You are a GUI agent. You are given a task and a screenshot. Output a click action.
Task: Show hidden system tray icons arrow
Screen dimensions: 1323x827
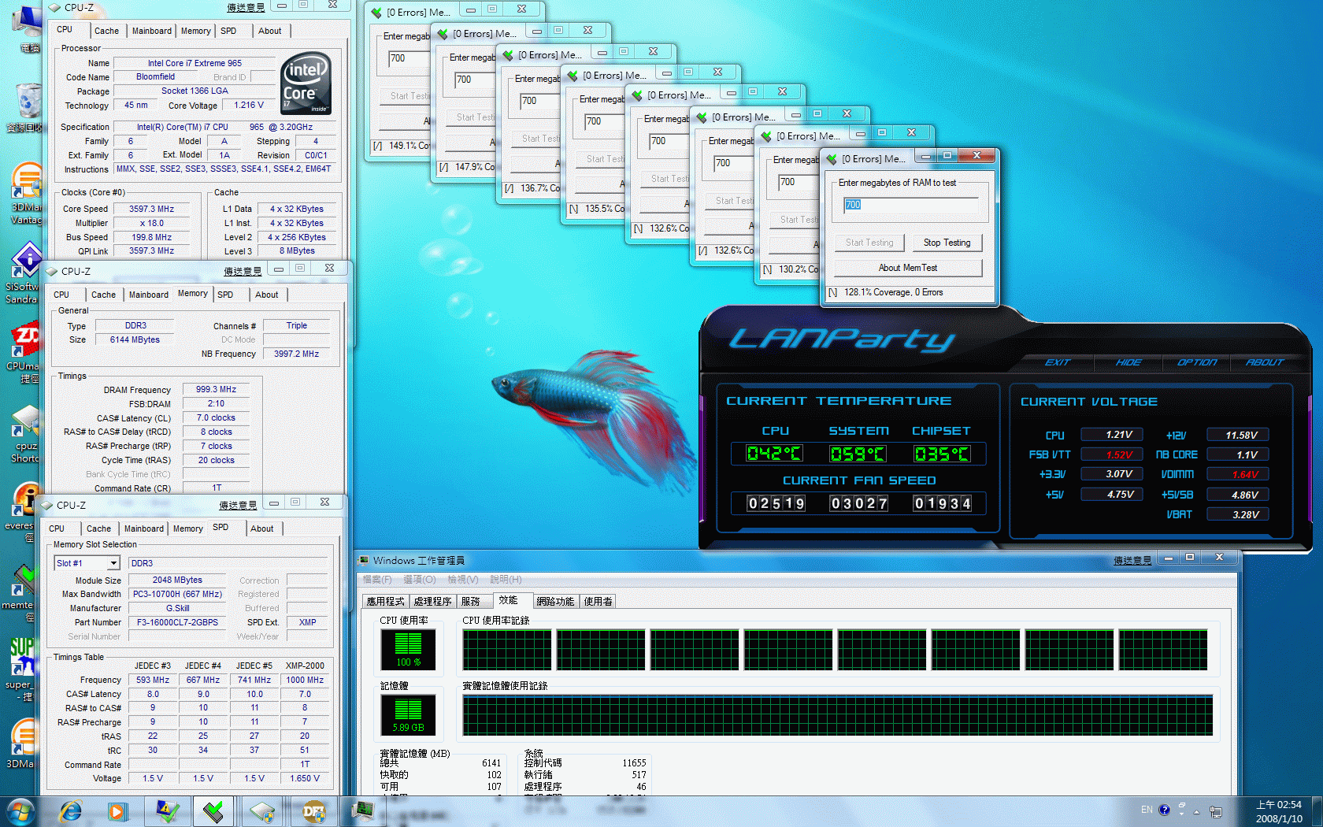(1196, 811)
